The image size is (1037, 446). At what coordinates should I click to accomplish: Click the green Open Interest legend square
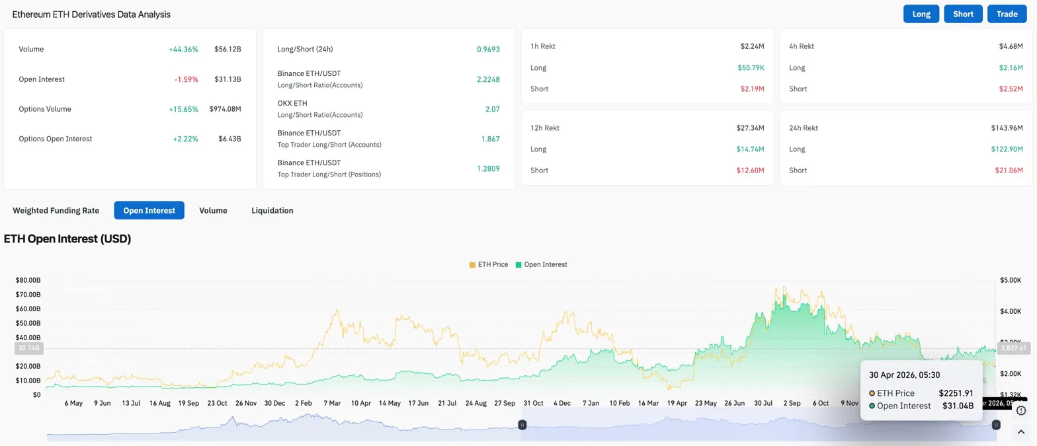pyautogui.click(x=518, y=264)
